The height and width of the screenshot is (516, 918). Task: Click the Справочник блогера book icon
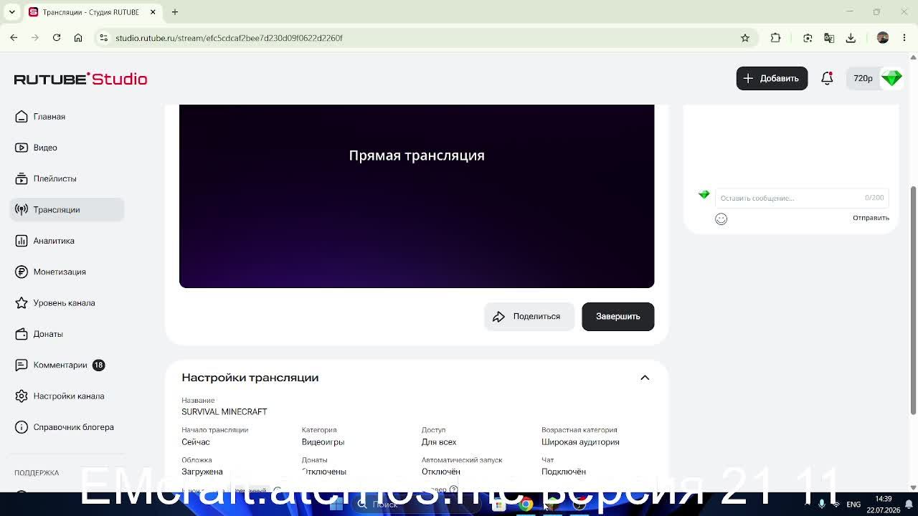click(22, 427)
